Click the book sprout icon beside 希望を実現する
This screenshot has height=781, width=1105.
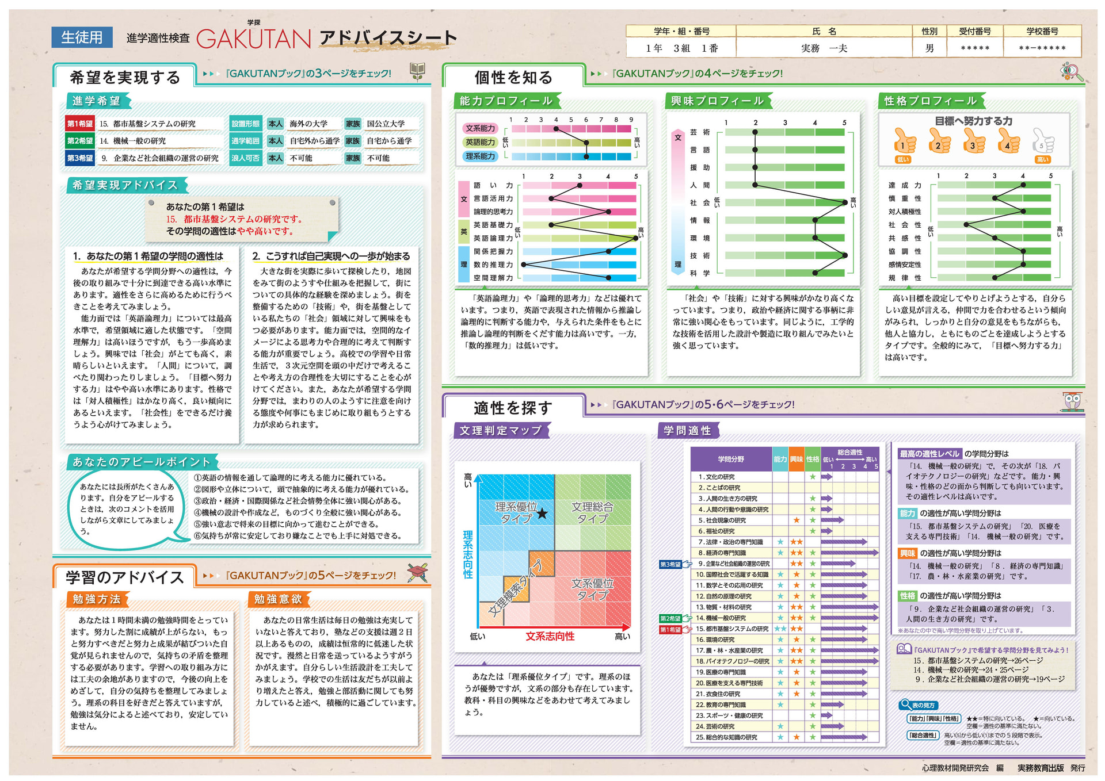417,72
